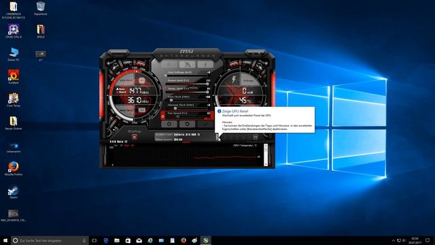The width and height of the screenshot is (435, 245).
Task: Click the Zeige GPU Panel tooltip title
Action: [x=235, y=111]
